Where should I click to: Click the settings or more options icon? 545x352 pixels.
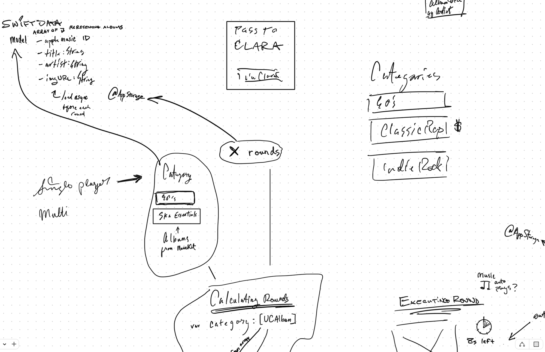click(536, 344)
